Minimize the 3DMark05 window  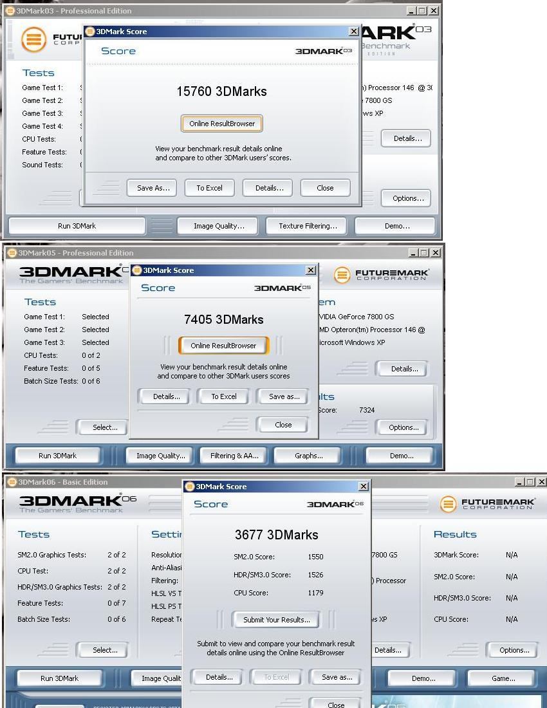point(413,253)
